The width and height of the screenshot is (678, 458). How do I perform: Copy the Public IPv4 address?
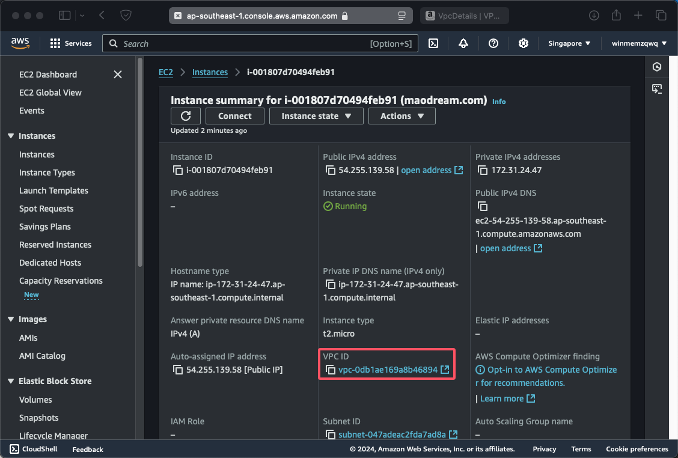(x=331, y=171)
